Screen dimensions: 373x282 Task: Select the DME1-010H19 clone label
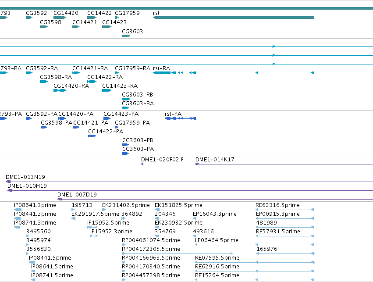tap(27, 186)
